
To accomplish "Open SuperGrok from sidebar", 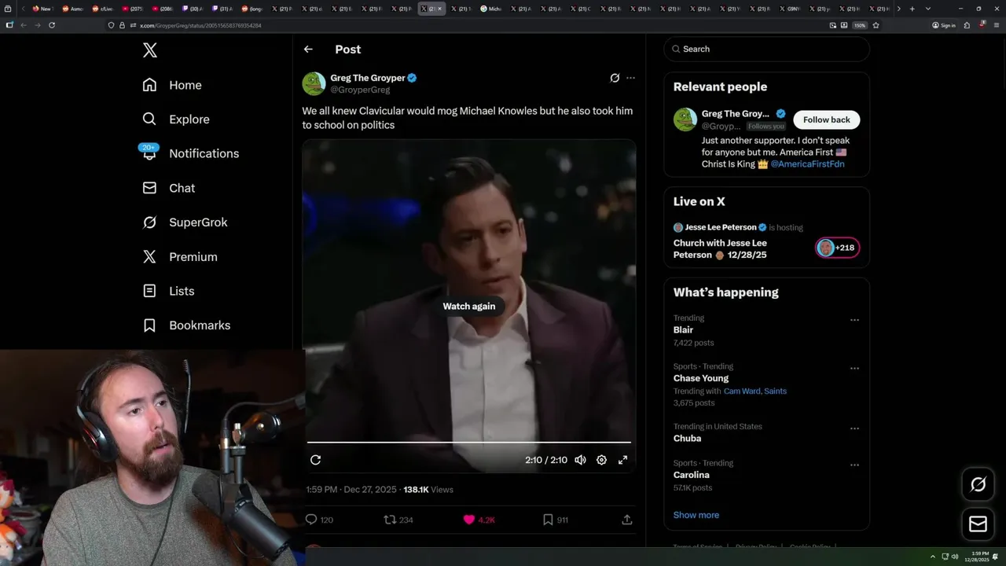I will 185,222.
